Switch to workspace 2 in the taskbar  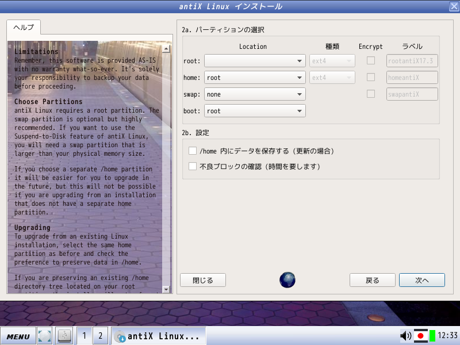tap(100, 336)
